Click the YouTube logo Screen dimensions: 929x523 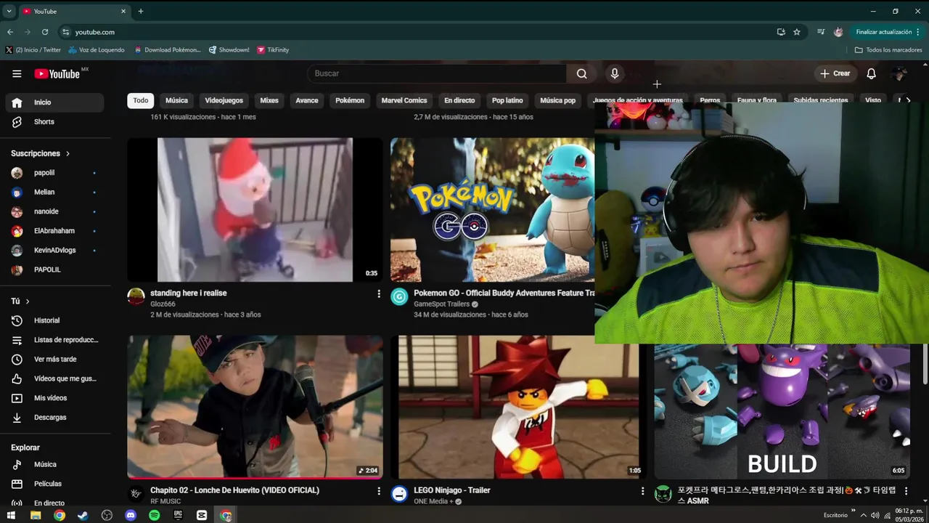tap(57, 73)
